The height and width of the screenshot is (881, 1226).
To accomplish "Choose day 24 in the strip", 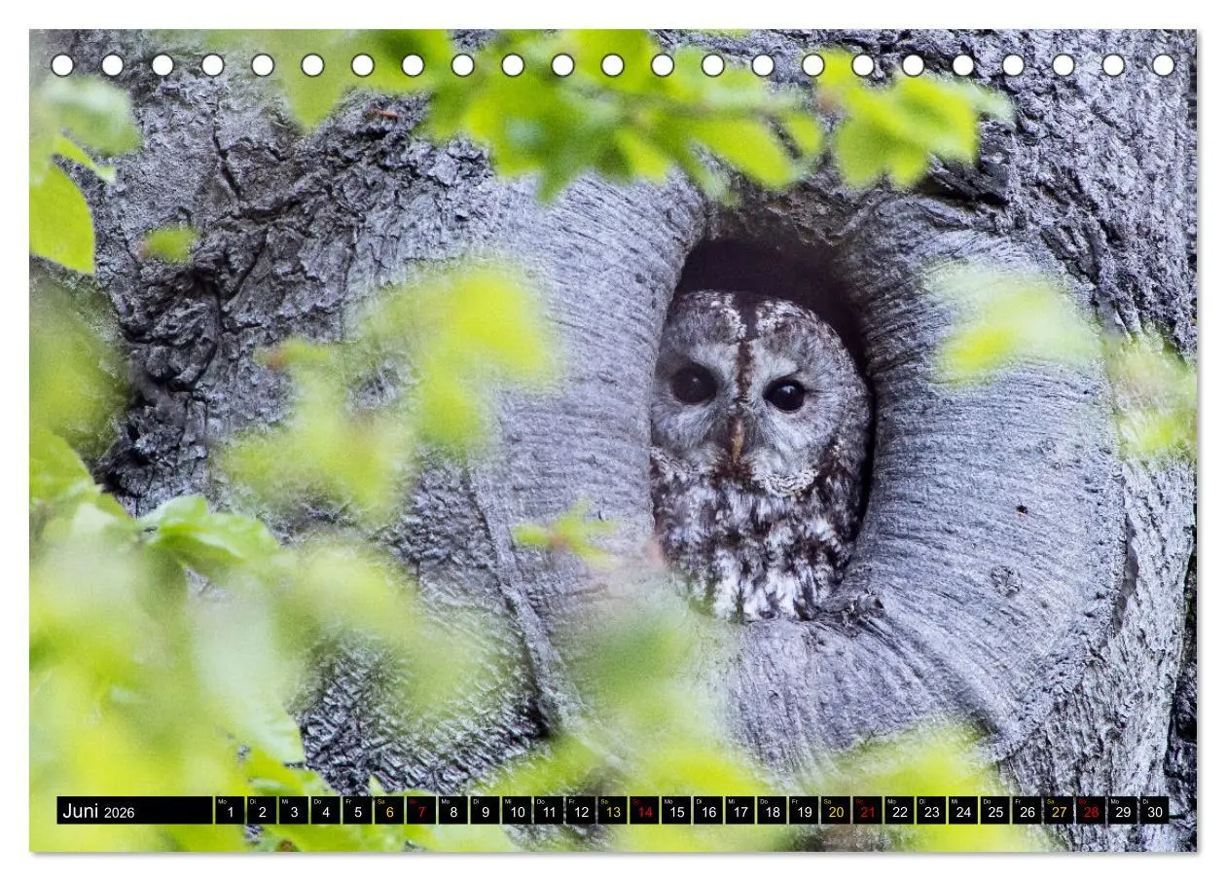I will coord(963,811).
